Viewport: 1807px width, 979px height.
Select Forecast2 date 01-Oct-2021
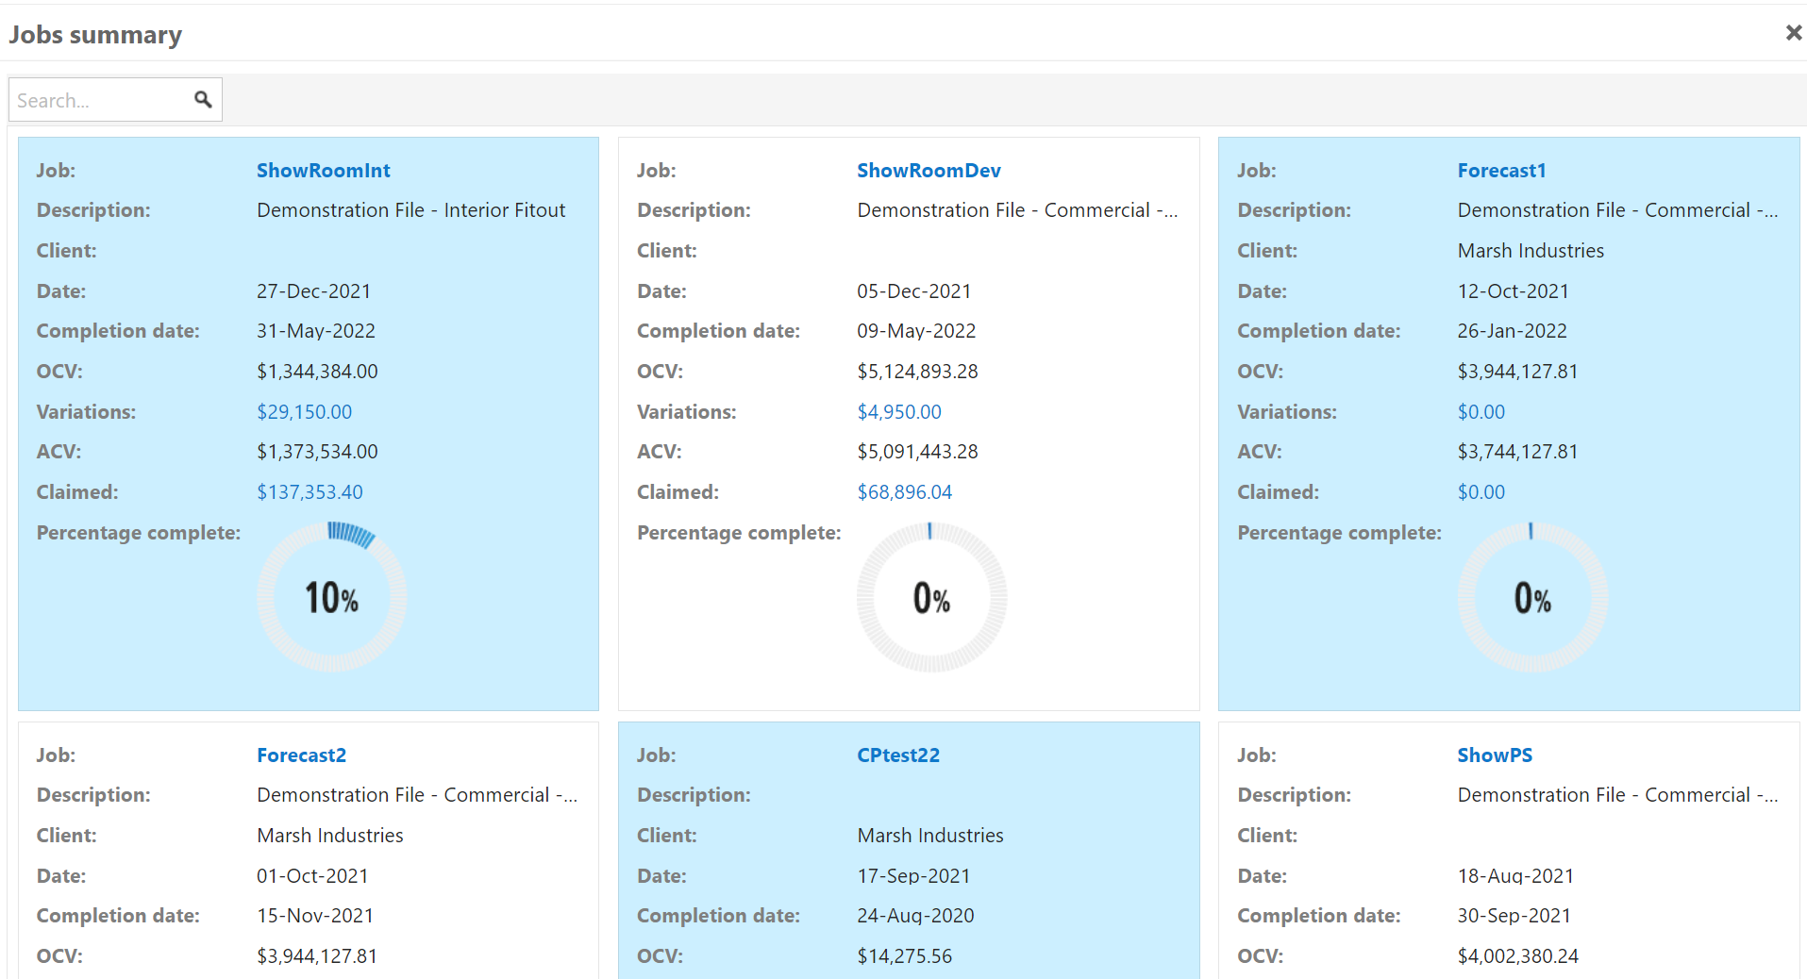(x=312, y=876)
